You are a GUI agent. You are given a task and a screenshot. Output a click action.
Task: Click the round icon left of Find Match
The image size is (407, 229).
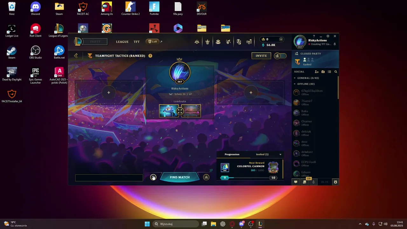click(153, 177)
